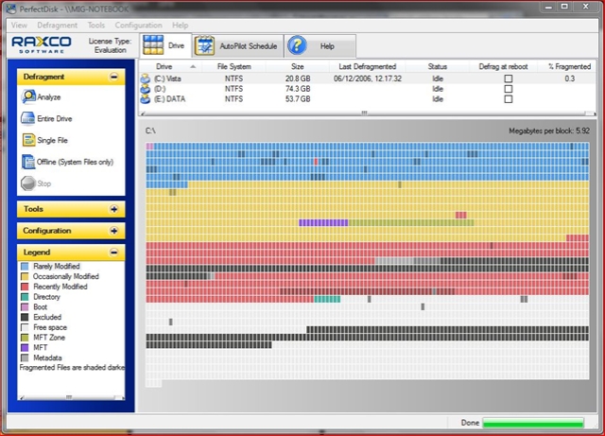
Task: Click the grey Stop icon
Action: tap(28, 183)
